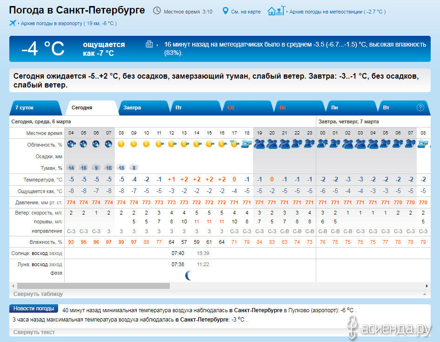Viewport: 440px width, 342px height.
Task: Click tomorrow's 00 hour cloud icon
Action: pyautogui.click(x=322, y=144)
